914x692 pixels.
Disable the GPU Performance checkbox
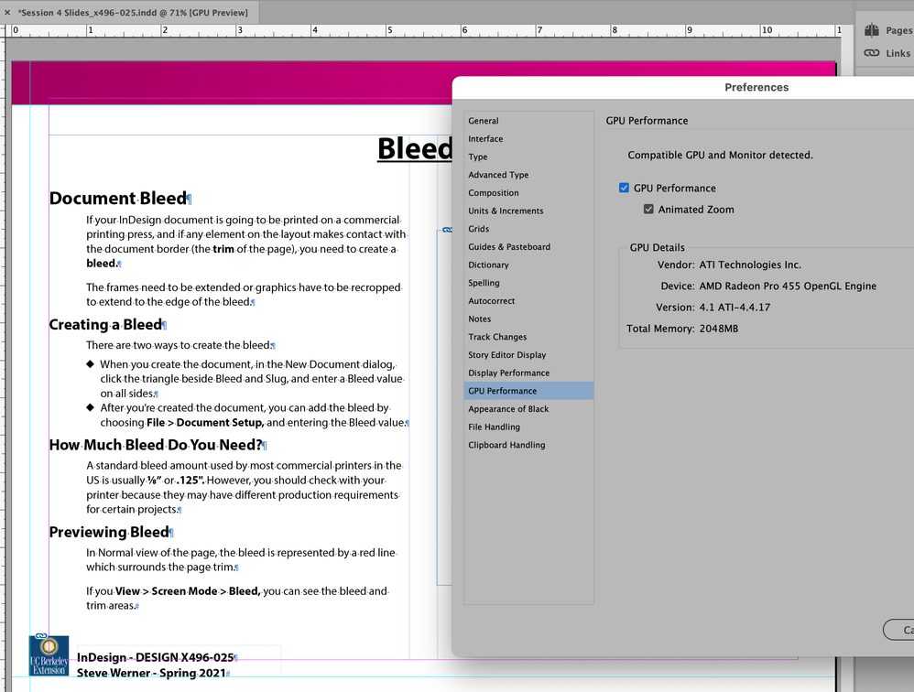624,188
